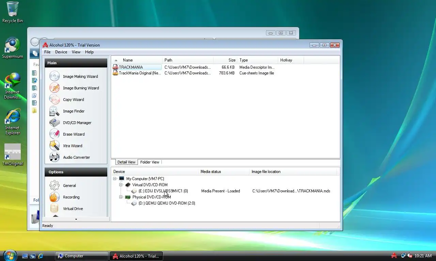The height and width of the screenshot is (261, 436).
Task: Minimize the background Computer window
Action: click(x=270, y=33)
